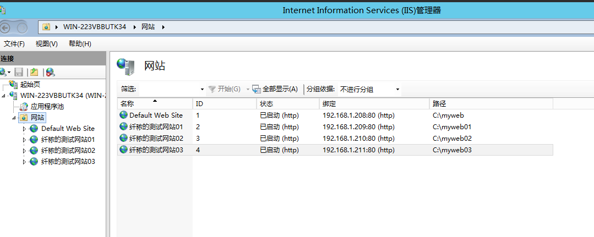This screenshot has width=594, height=237.
Task: Select Default Web Site name in list
Action: [x=156, y=115]
